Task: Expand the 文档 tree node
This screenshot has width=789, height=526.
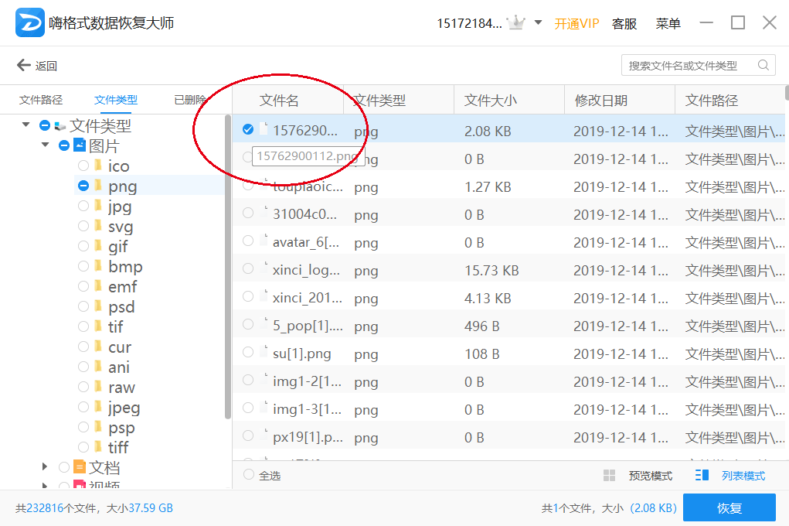Action: [x=45, y=467]
